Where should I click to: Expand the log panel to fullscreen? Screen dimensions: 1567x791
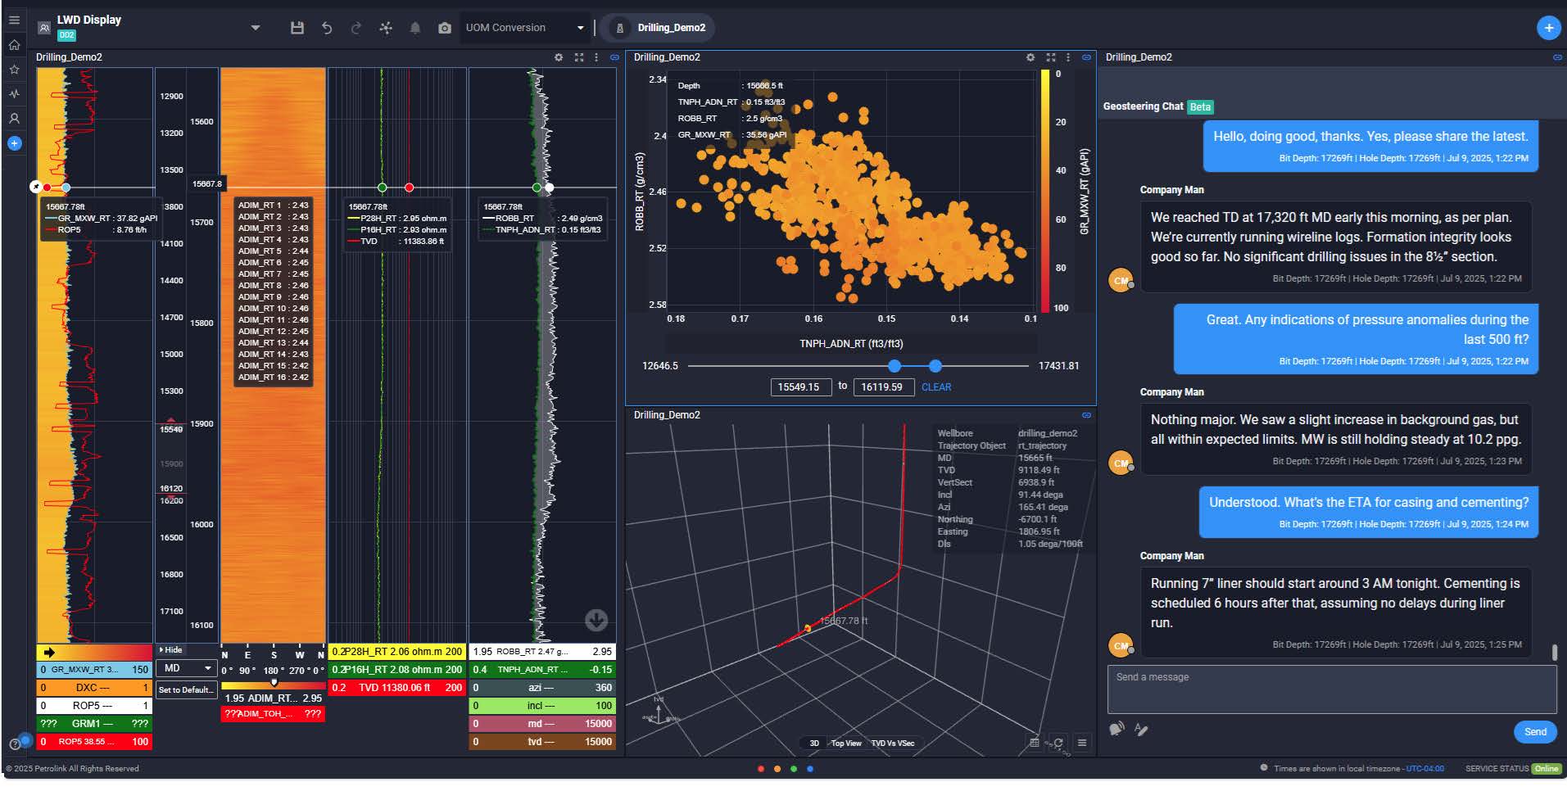click(579, 57)
